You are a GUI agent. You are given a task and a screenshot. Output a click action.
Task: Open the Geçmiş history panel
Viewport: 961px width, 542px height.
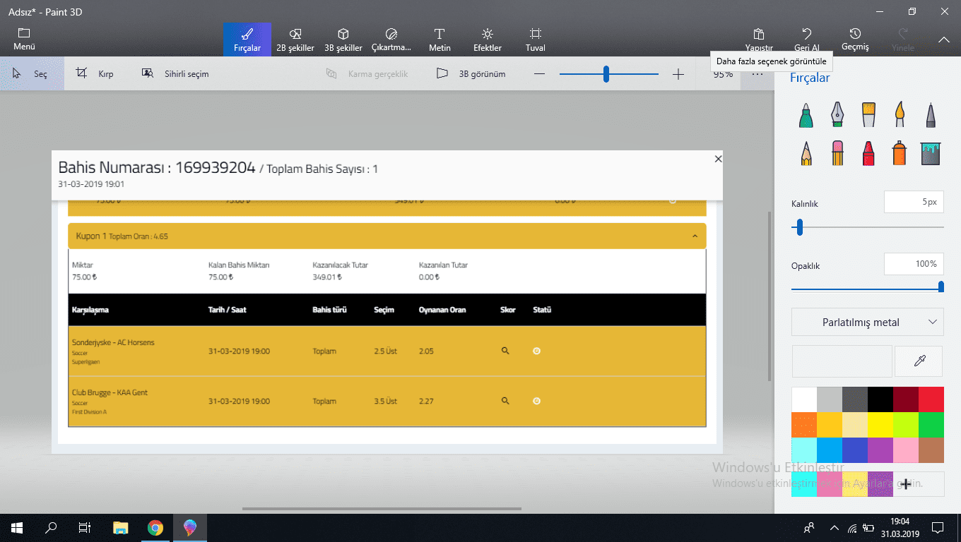[x=855, y=40]
